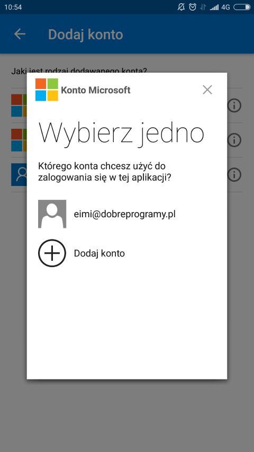
Task: Tap the muted notifications bell icon
Action: 181,7
